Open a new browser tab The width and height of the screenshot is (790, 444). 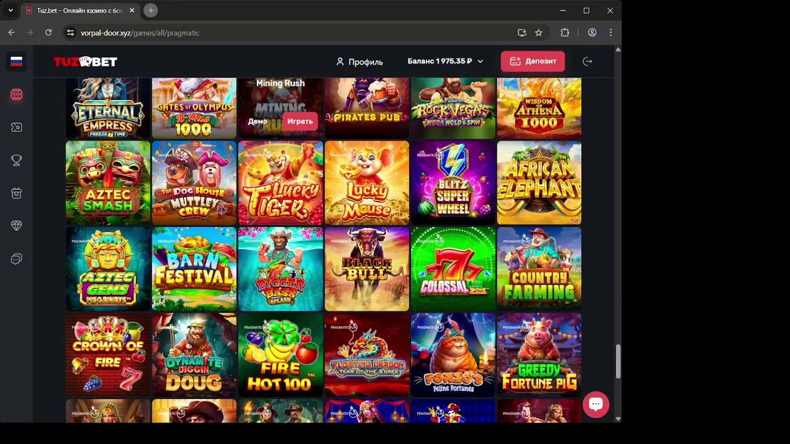[151, 10]
